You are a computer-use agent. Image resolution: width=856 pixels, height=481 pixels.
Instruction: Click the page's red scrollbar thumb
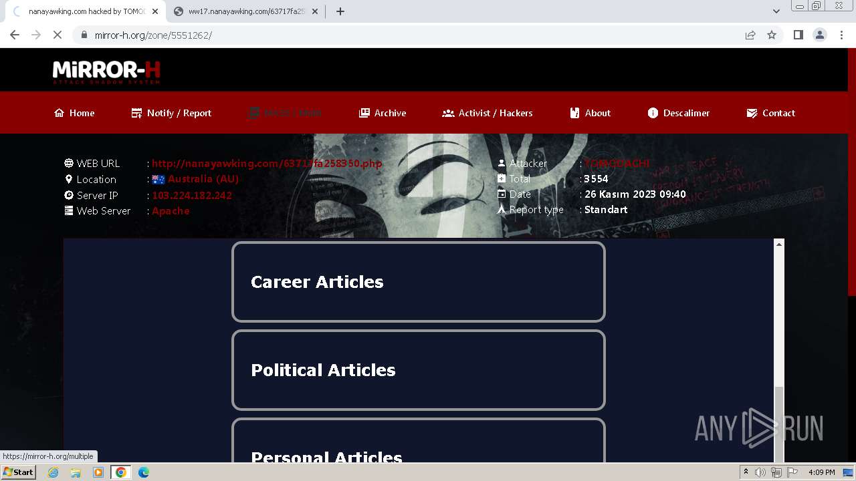click(851, 170)
